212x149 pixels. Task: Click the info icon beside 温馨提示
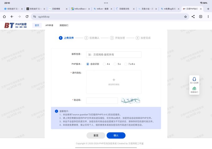point(56,111)
